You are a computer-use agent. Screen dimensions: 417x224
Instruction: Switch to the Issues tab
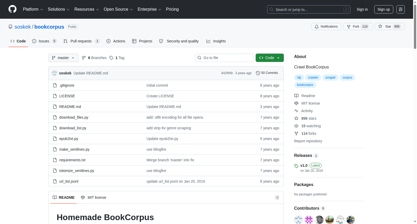(x=44, y=41)
